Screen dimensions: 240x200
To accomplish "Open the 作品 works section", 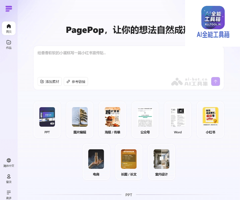I will click(9, 45).
